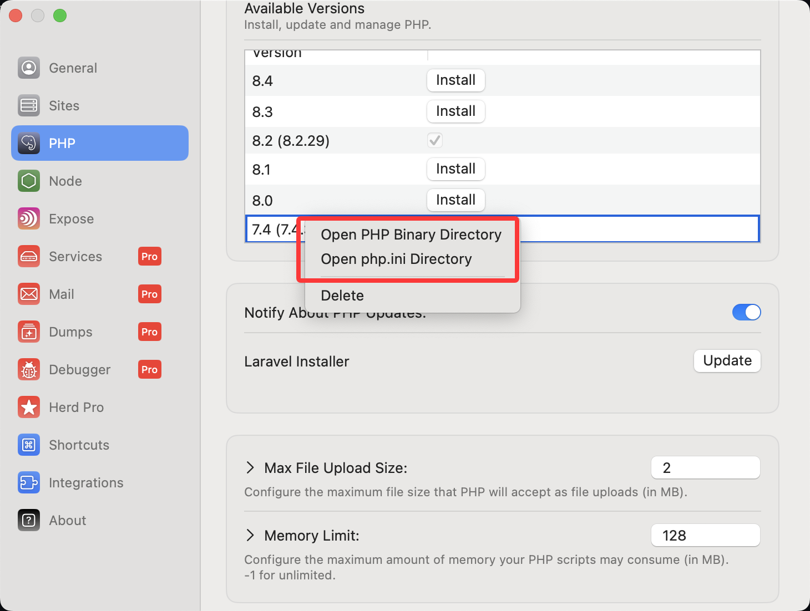810x611 pixels.
Task: Select the Mail envelope icon
Action: (29, 294)
